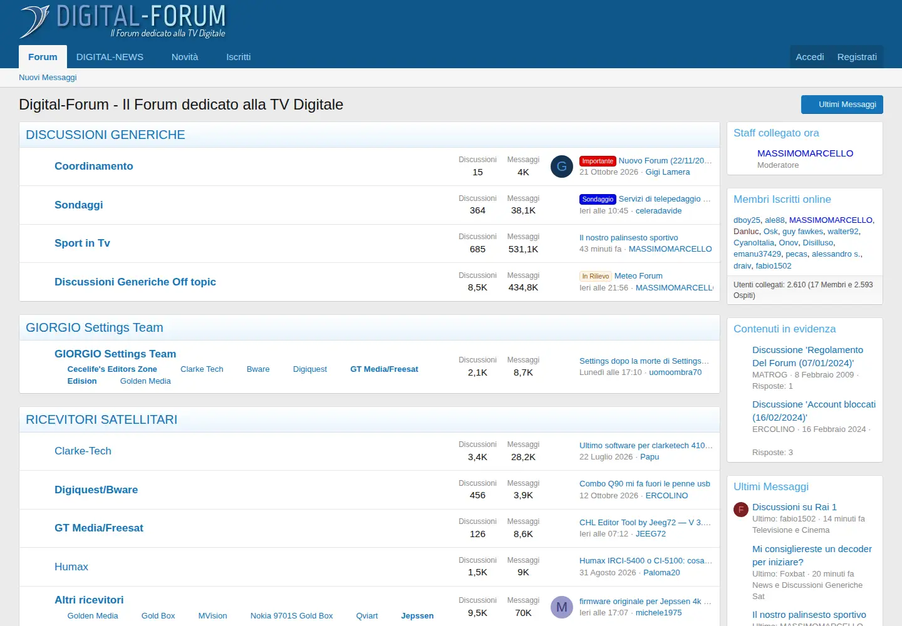Image resolution: width=902 pixels, height=626 pixels.
Task: Open the Qviart subforum
Action: [x=367, y=616]
